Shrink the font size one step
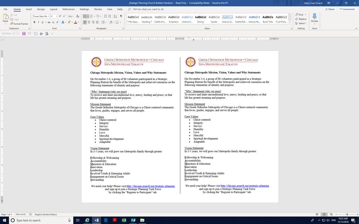This screenshot has height=224, width=359. 65,16
